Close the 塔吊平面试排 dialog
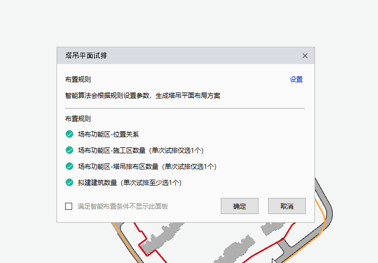Viewport: 378px width, 263px height. click(x=305, y=56)
